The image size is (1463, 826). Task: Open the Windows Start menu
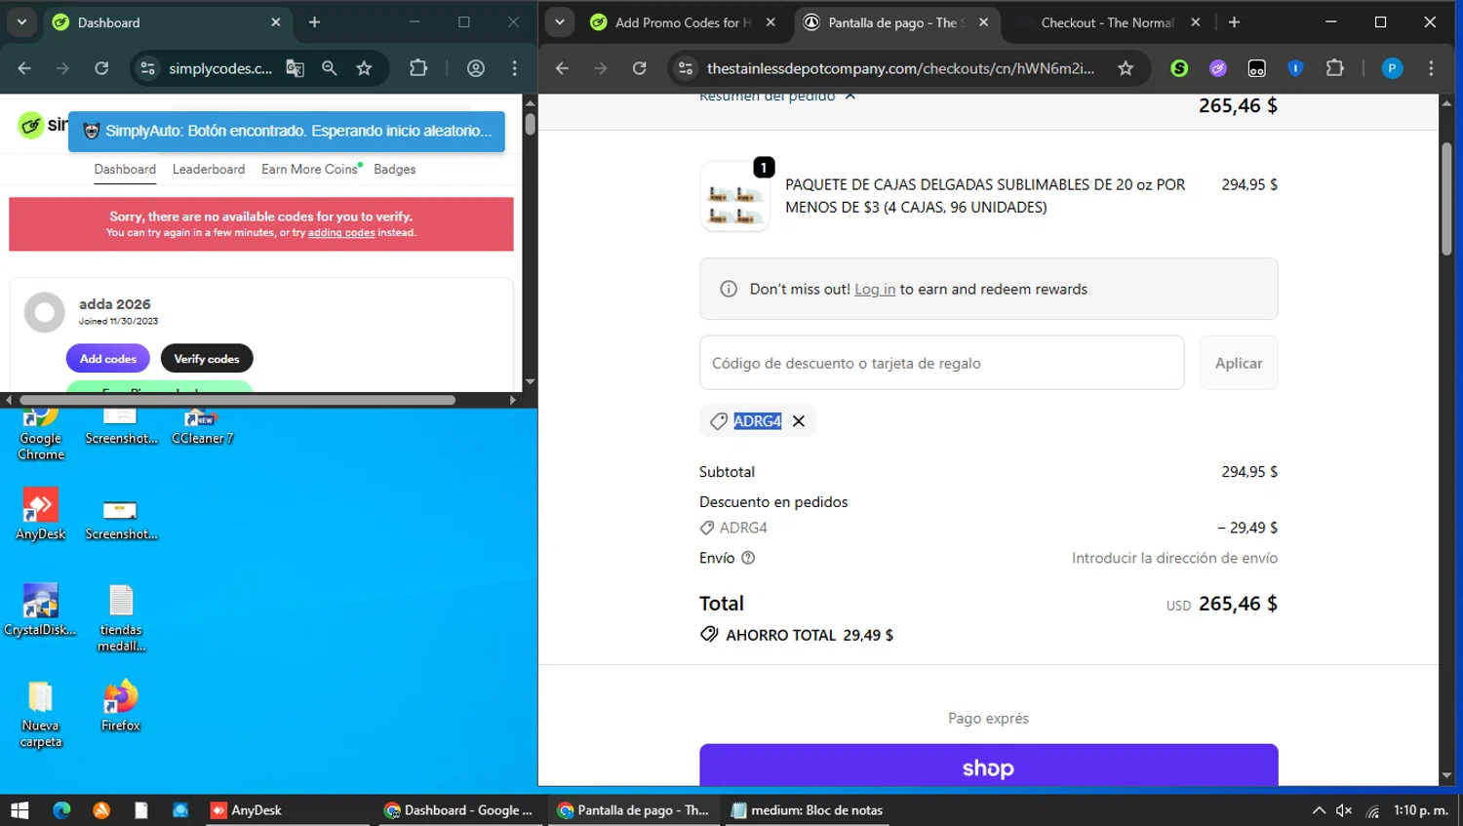click(20, 810)
